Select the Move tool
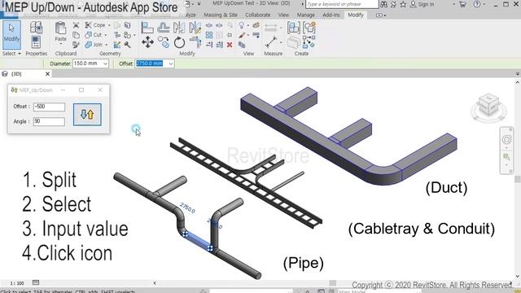The width and height of the screenshot is (521, 293). [x=147, y=42]
